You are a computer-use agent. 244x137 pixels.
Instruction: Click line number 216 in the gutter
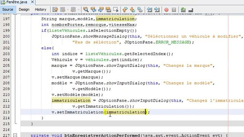[x=6, y=129]
